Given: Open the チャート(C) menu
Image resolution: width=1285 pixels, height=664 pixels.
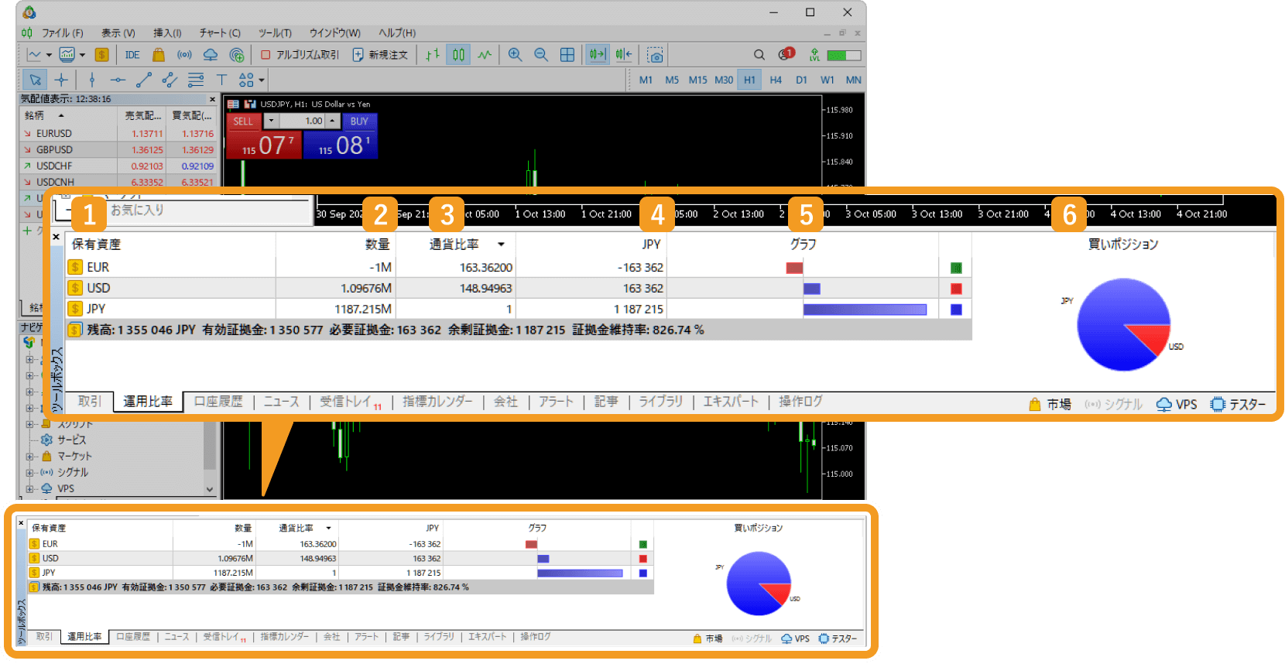Looking at the screenshot, I should [220, 33].
